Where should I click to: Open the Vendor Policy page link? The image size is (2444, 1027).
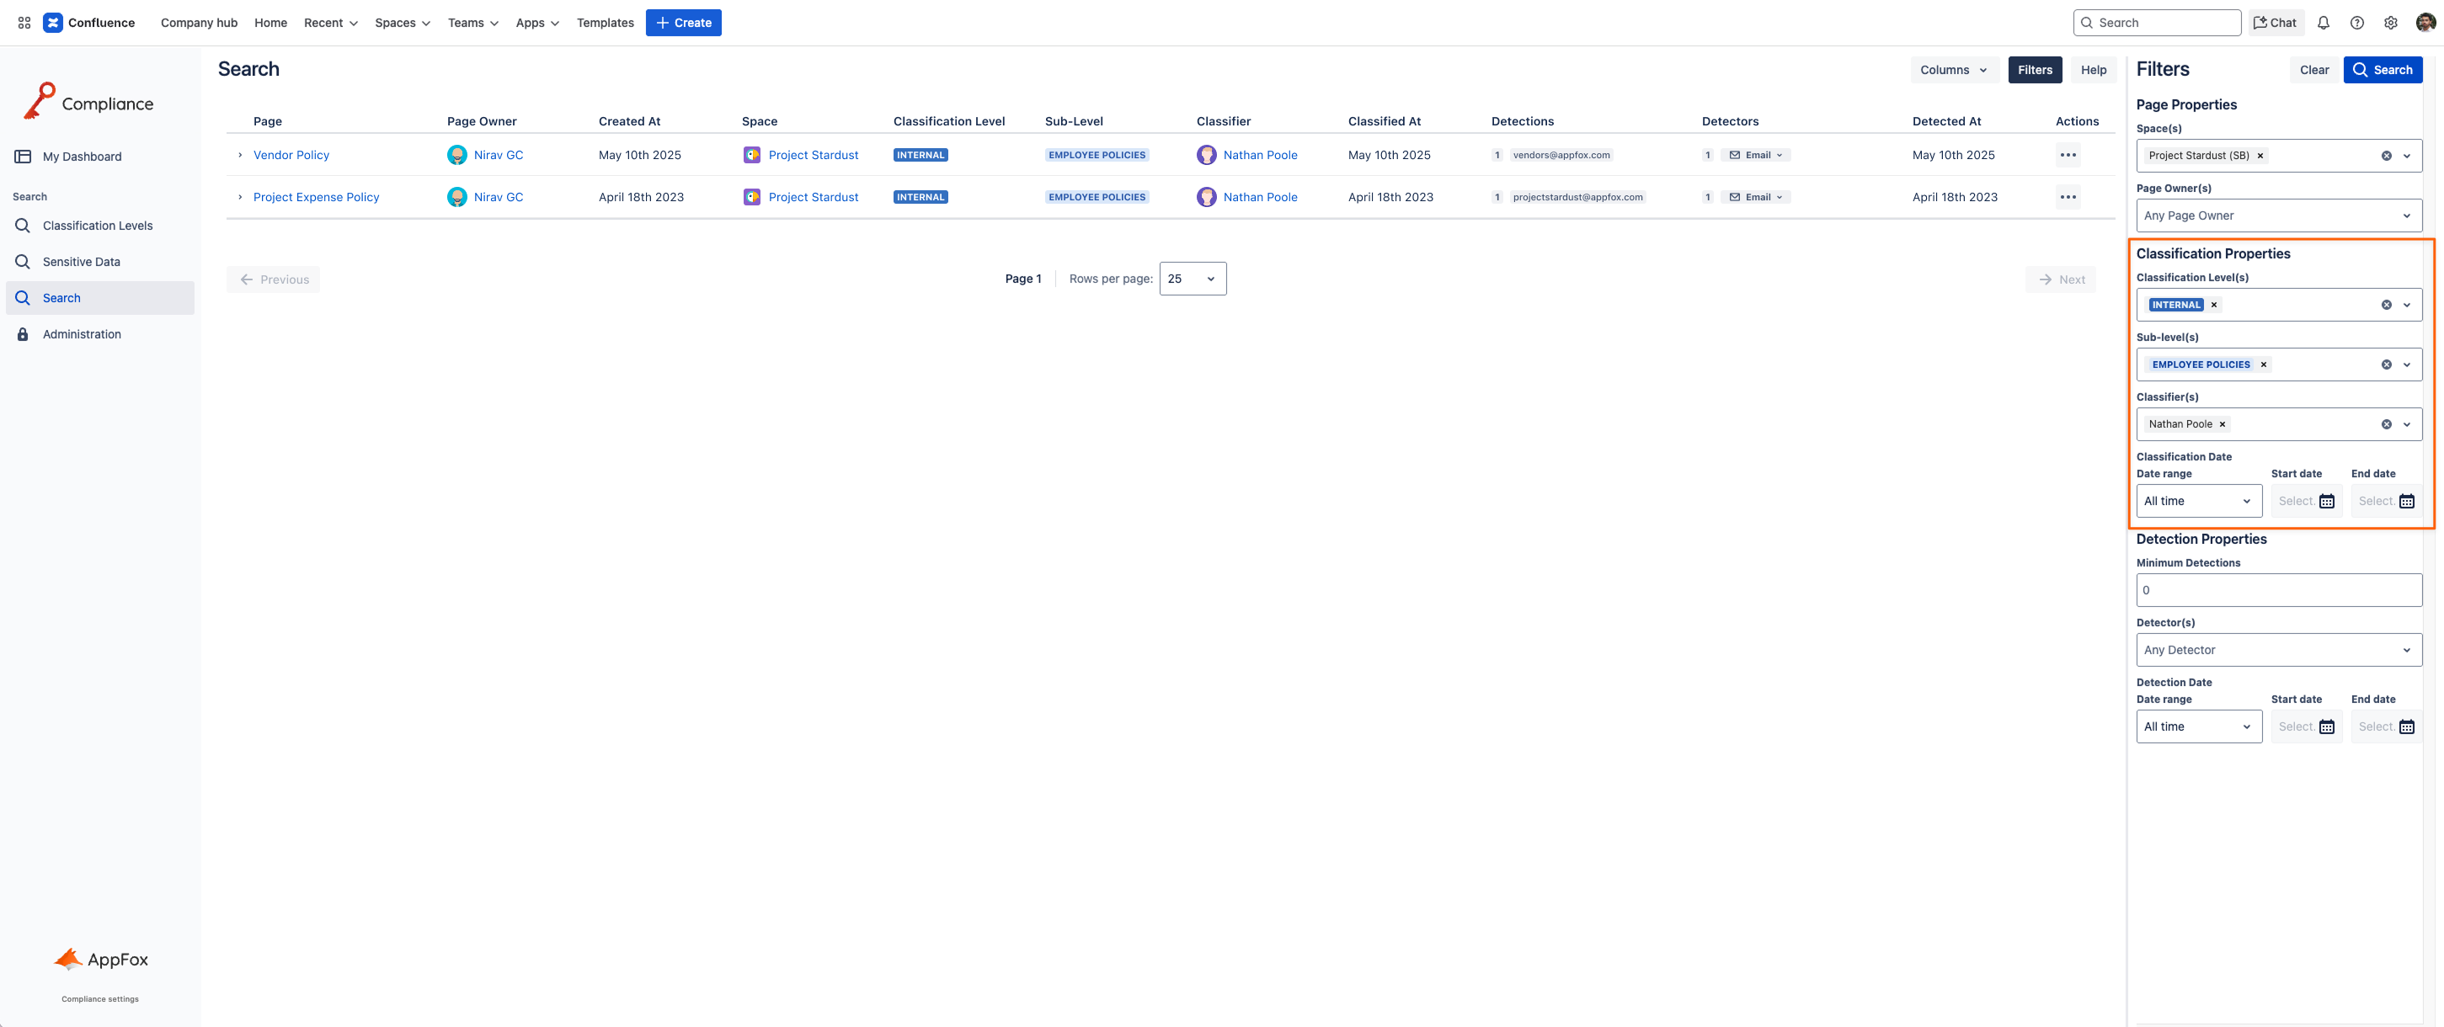coord(291,155)
